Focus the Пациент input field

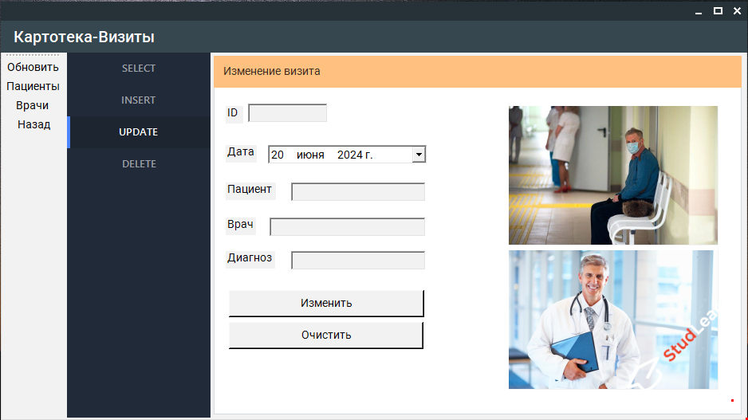pos(358,191)
